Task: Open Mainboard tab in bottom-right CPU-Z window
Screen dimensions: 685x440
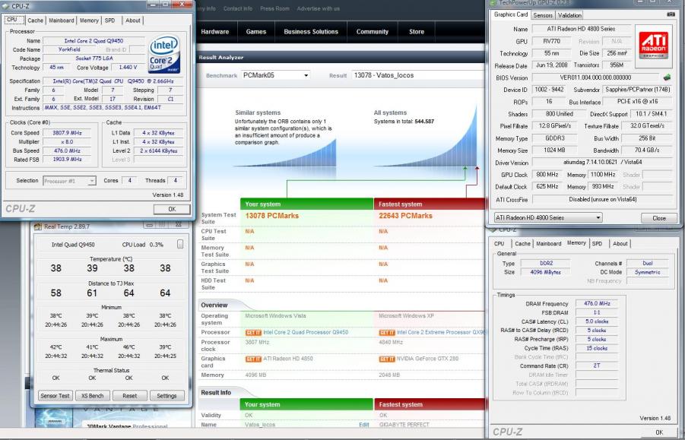Action: click(549, 244)
